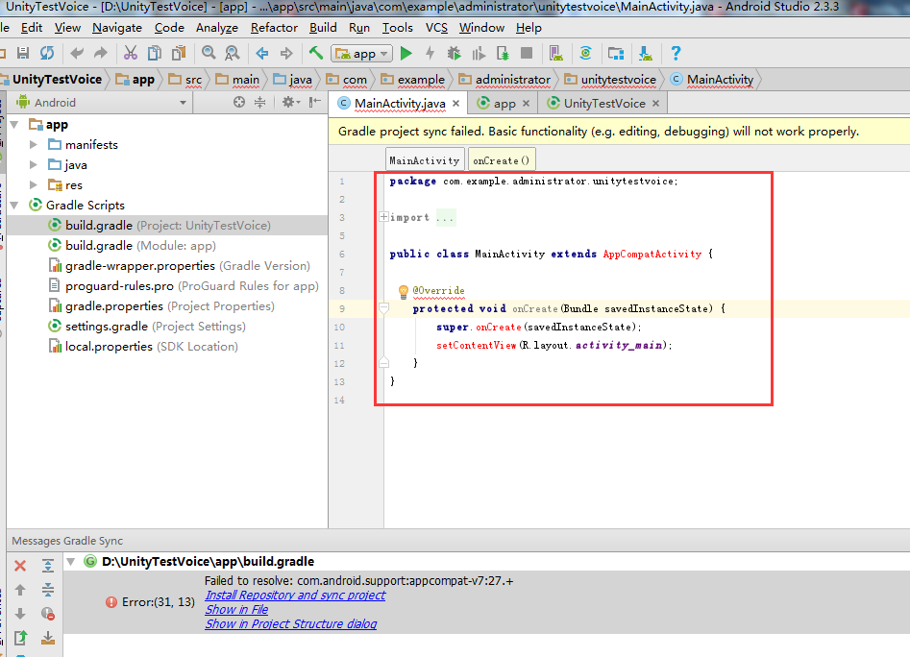Open the SDK Manager icon

(x=646, y=54)
